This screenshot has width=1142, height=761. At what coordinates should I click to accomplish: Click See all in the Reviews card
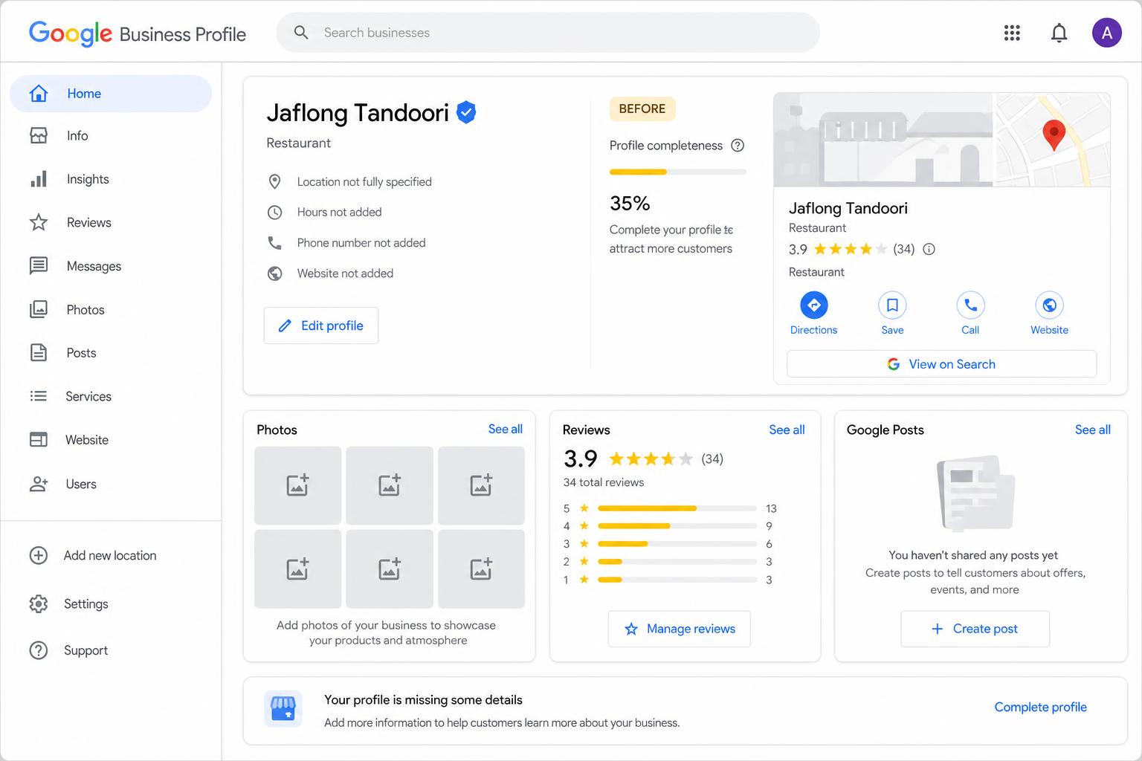[787, 430]
